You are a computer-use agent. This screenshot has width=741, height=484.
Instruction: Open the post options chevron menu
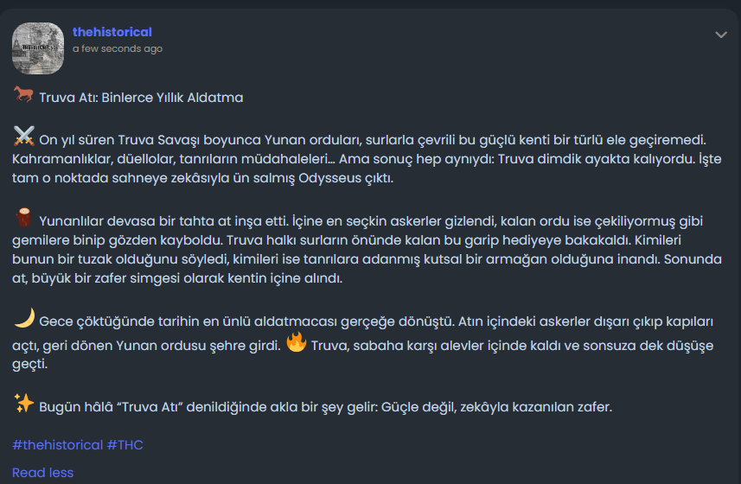tap(721, 35)
